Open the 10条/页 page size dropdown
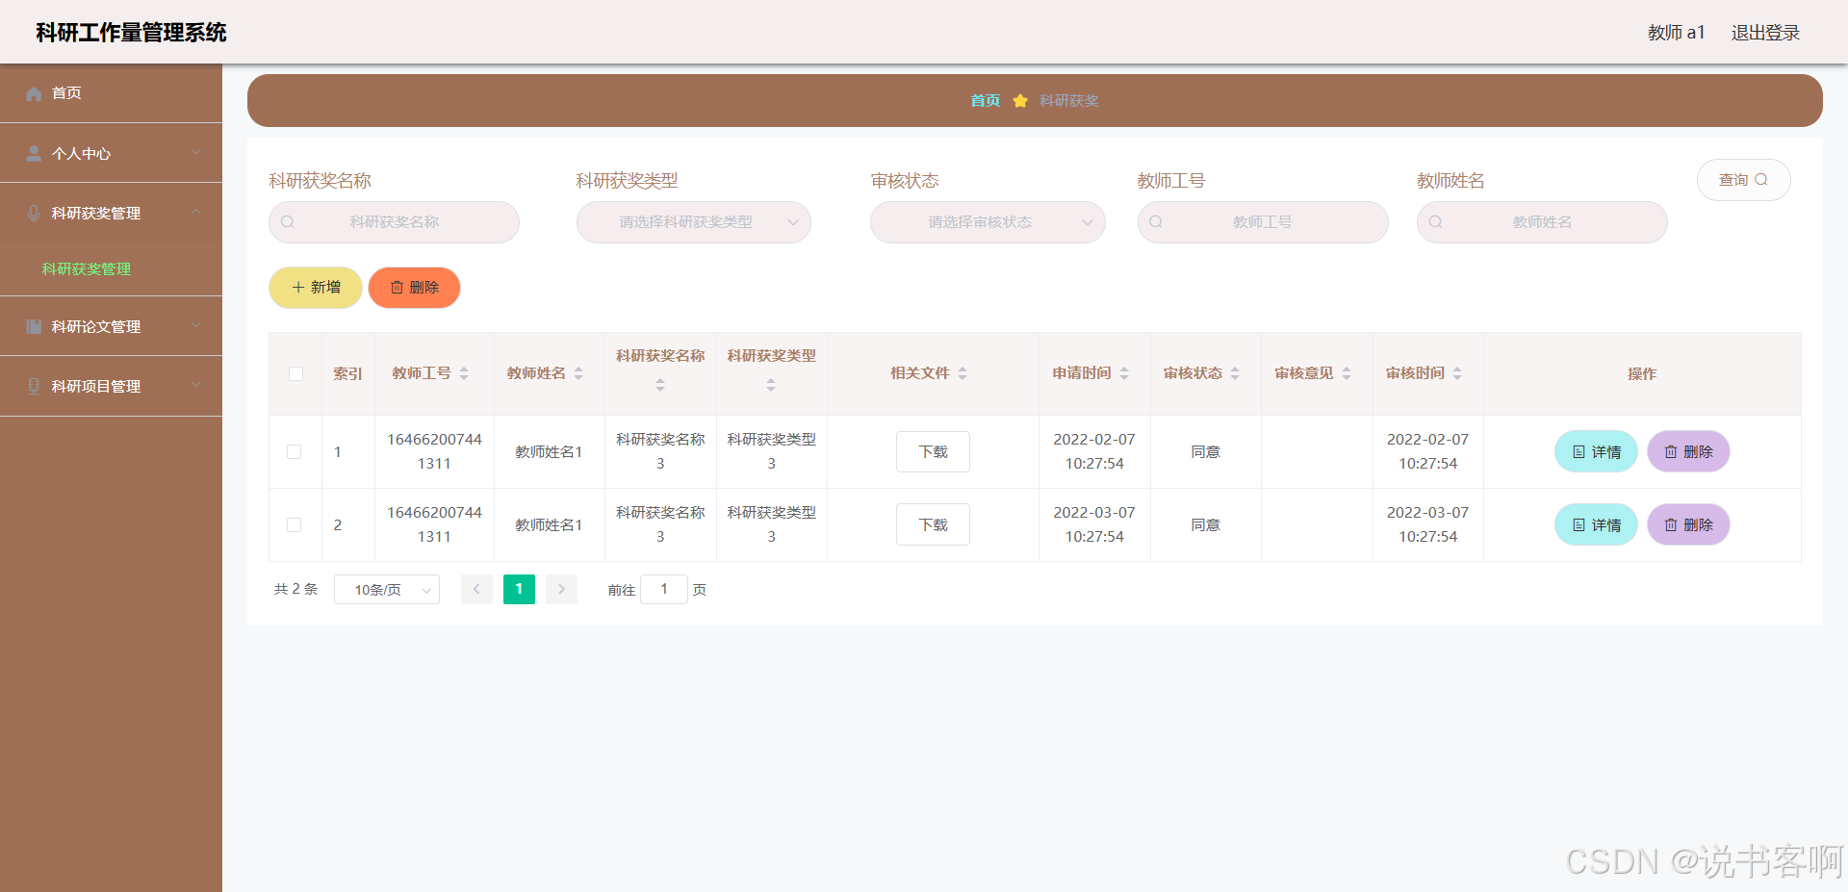This screenshot has width=1848, height=892. pyautogui.click(x=386, y=590)
